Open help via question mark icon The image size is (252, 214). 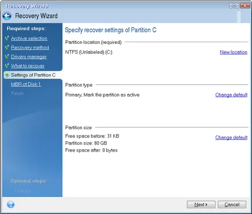click(10, 204)
